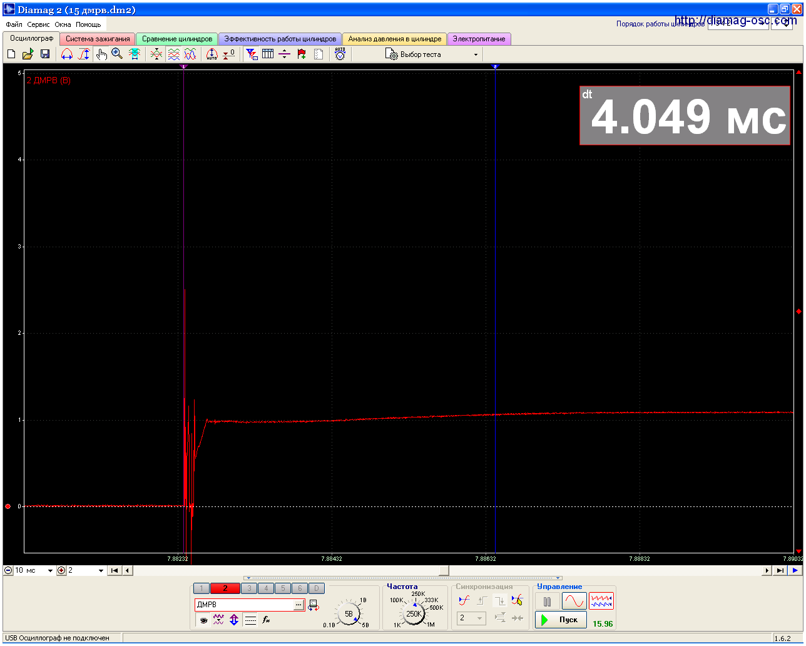Click the channel swap monitor icon
This screenshot has height=646, width=806.
[x=314, y=605]
